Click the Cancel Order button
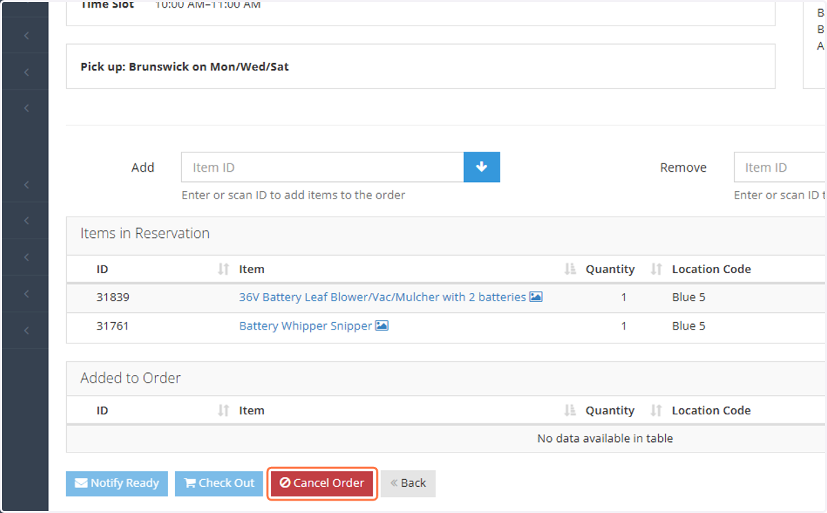The image size is (827, 513). tap(322, 483)
